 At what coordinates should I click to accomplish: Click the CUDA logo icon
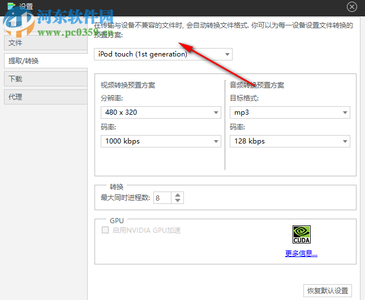click(302, 234)
